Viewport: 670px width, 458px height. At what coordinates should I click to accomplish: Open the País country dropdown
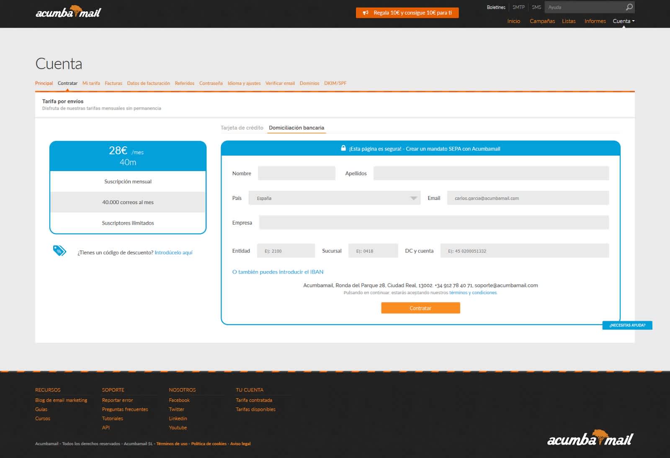pyautogui.click(x=334, y=198)
